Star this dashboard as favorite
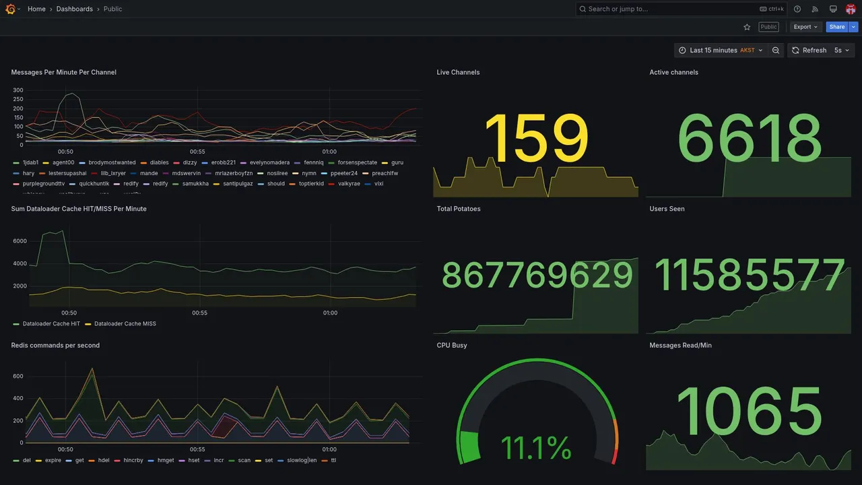Viewport: 862px width, 485px height. (747, 27)
